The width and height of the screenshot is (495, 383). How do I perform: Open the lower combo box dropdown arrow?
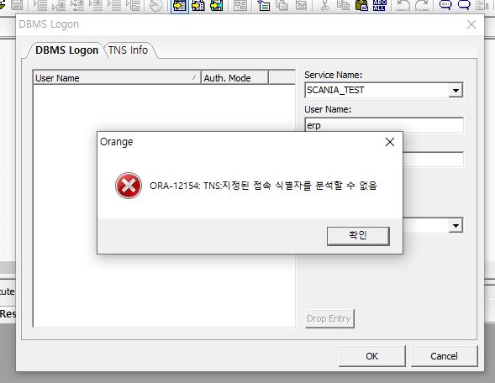click(x=456, y=226)
